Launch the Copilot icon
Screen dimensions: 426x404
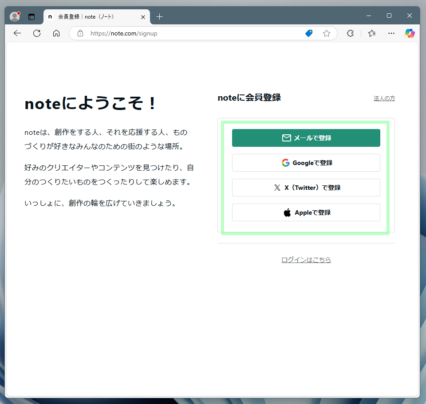pyautogui.click(x=410, y=33)
